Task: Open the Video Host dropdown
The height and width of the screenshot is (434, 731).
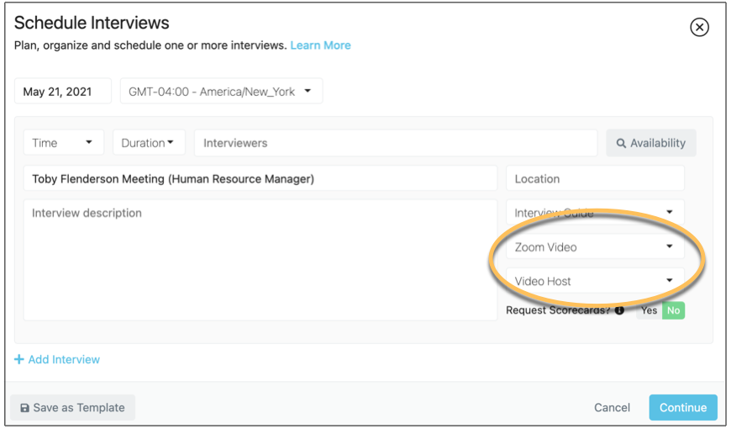Action: 595,281
